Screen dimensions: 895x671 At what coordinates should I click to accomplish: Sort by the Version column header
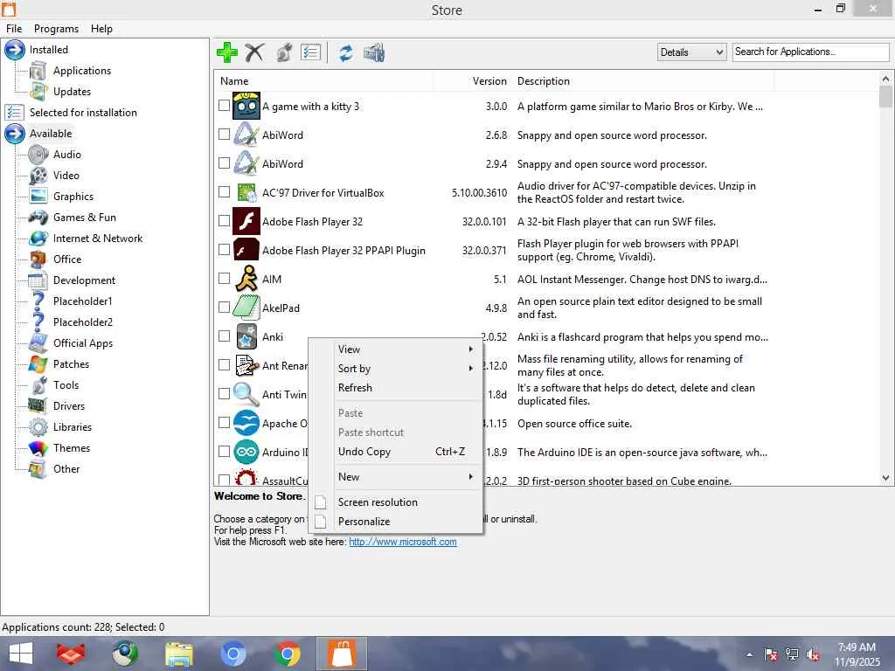tap(472, 81)
